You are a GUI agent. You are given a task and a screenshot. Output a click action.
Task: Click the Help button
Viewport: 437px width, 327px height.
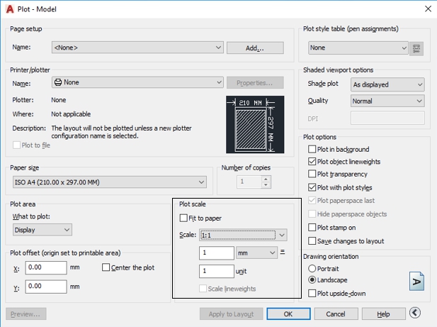(x=383, y=314)
